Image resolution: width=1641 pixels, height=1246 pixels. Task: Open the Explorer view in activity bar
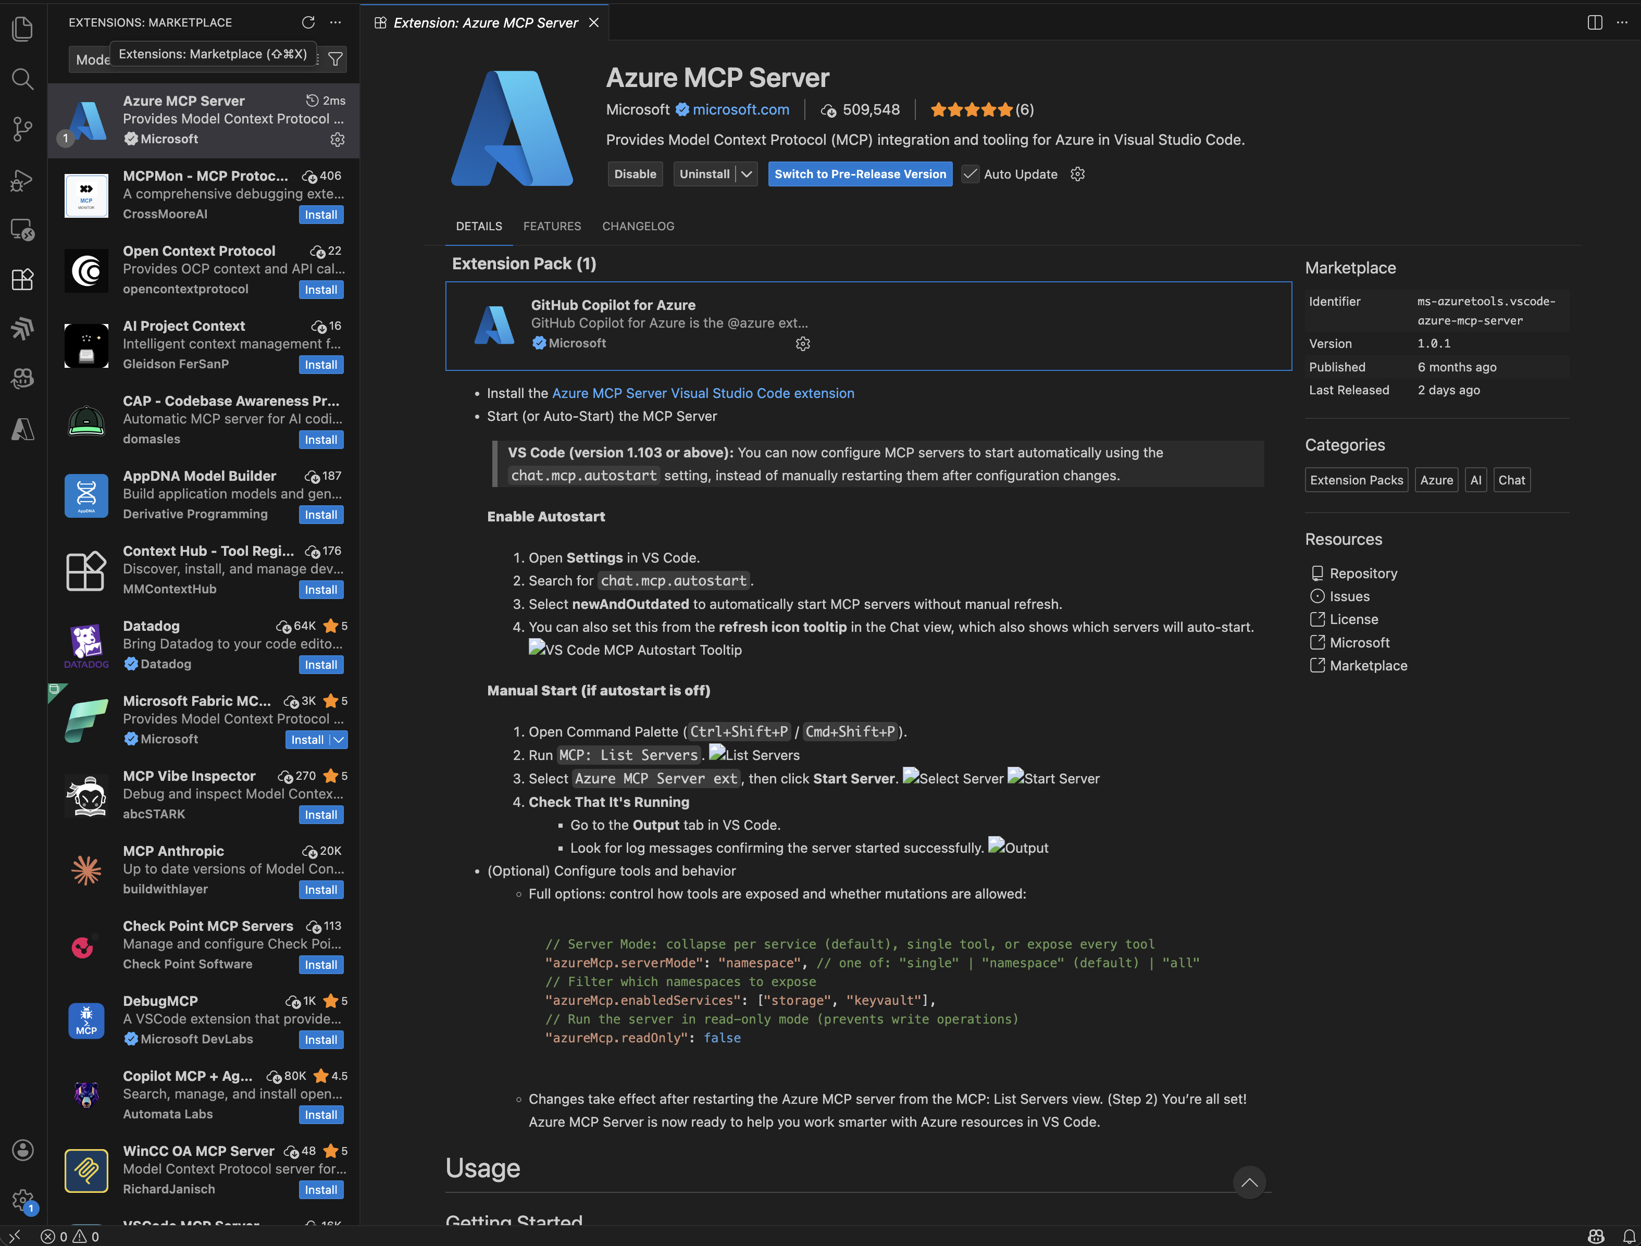pyautogui.click(x=23, y=29)
